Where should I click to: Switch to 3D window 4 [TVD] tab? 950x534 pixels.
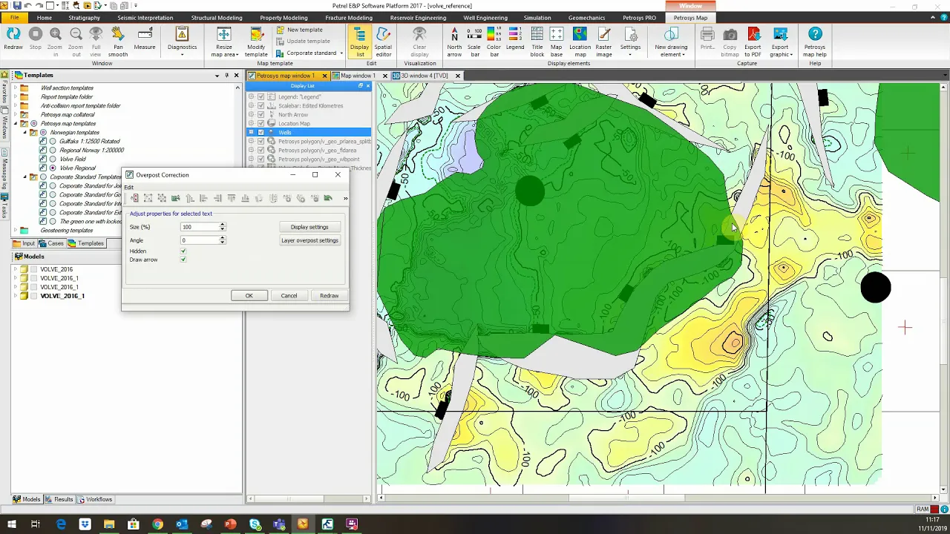[424, 76]
